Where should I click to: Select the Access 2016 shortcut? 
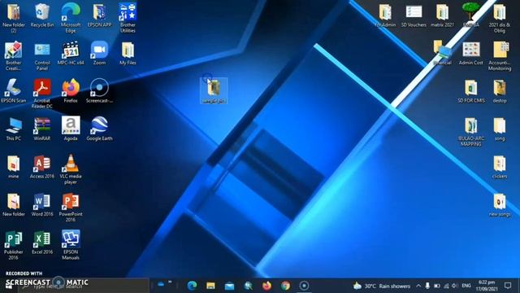(x=42, y=166)
